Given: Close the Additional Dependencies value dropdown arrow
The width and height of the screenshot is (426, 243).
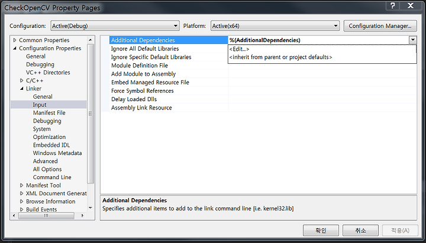Looking at the screenshot, I should coord(413,40).
